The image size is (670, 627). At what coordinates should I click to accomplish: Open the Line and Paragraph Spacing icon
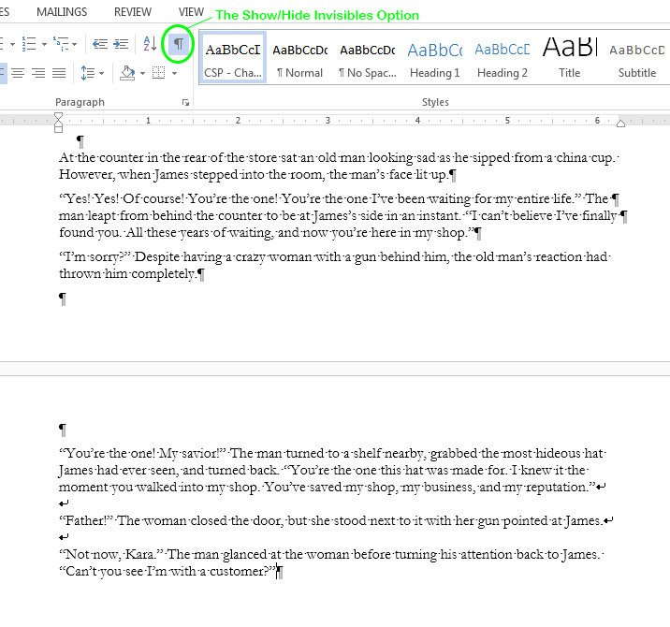coord(88,73)
